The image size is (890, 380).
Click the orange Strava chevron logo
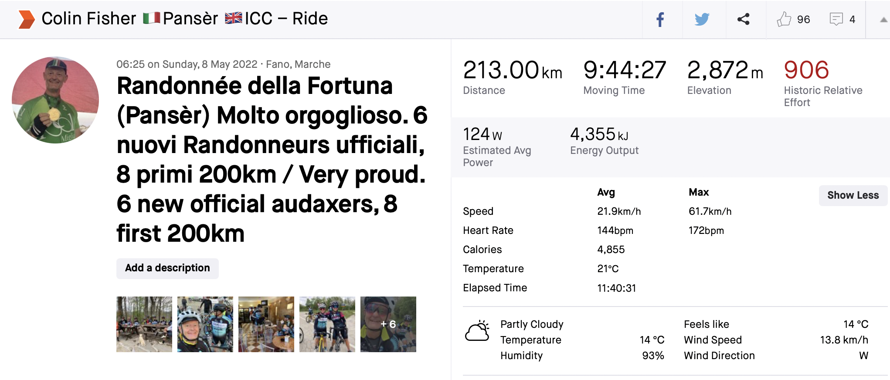[27, 20]
